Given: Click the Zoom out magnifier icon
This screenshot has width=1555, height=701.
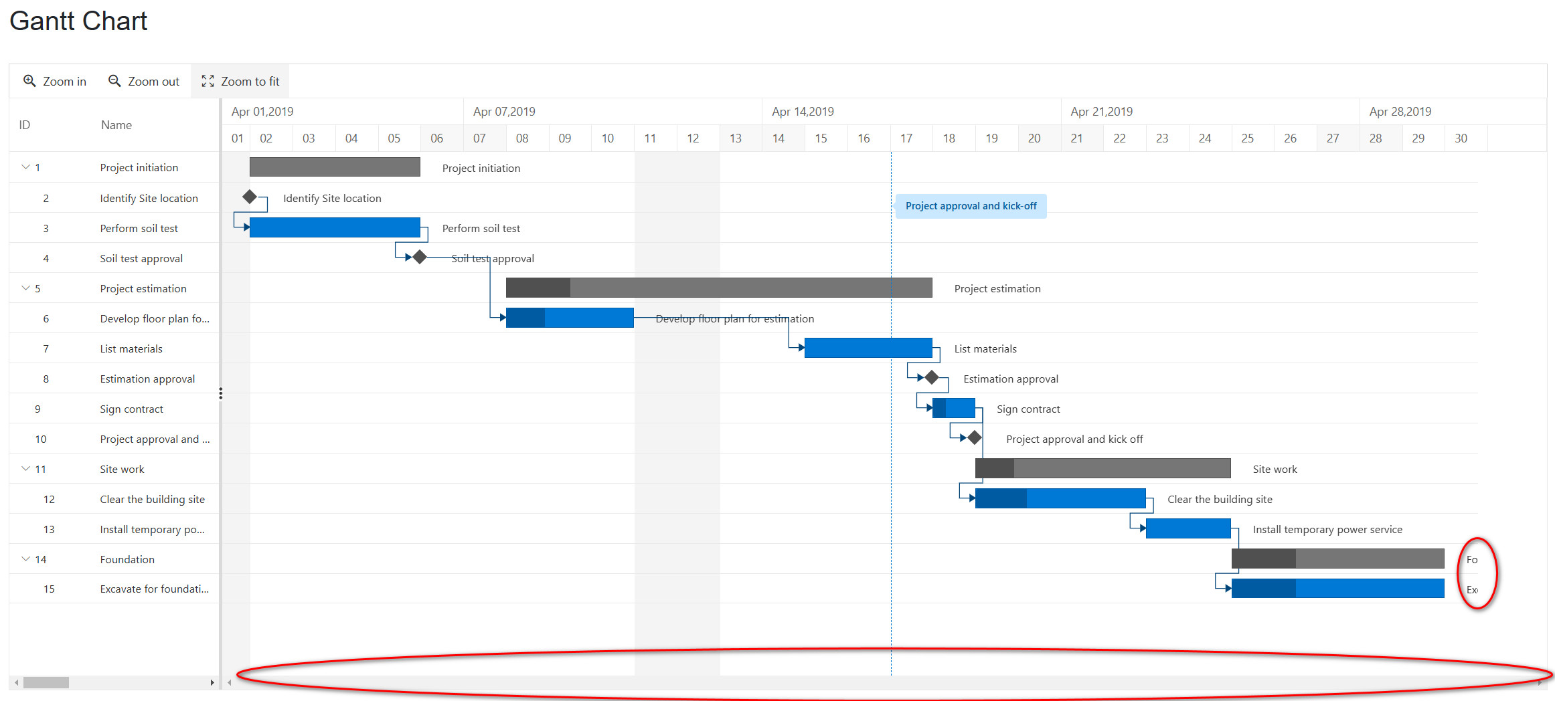Looking at the screenshot, I should coord(114,81).
